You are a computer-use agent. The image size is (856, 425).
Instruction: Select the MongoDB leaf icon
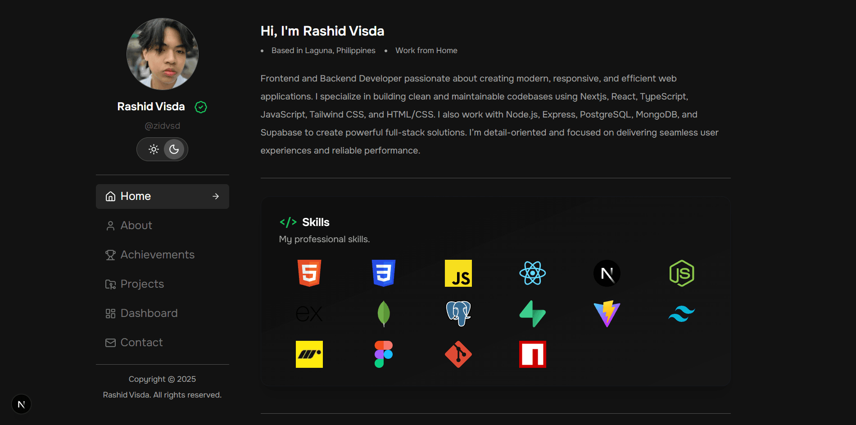(383, 314)
